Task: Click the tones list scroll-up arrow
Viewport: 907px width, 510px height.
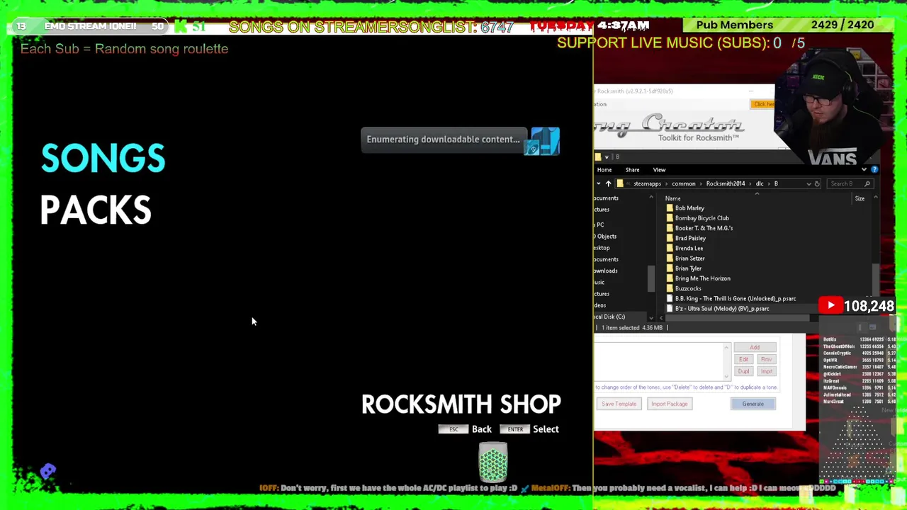Action: (726, 347)
